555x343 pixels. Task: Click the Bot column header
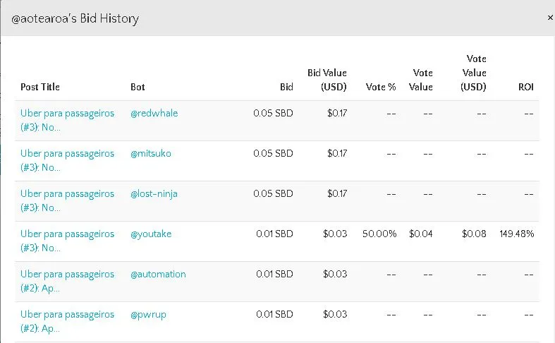pos(138,87)
